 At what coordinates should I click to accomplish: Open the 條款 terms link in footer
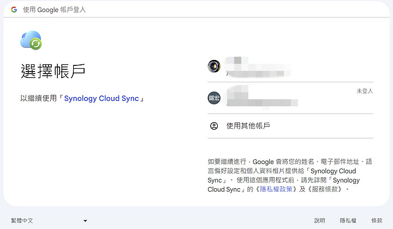click(x=377, y=220)
